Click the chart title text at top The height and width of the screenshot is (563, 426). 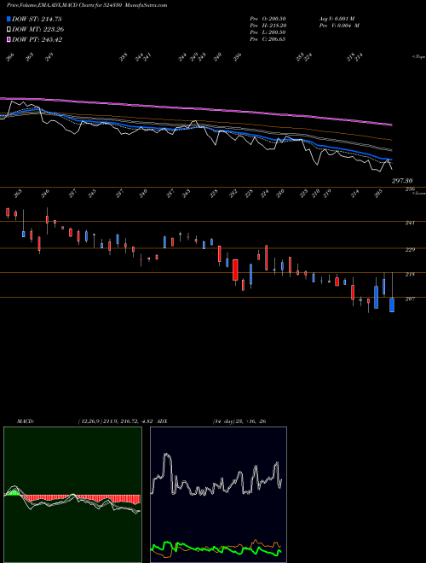click(87, 5)
